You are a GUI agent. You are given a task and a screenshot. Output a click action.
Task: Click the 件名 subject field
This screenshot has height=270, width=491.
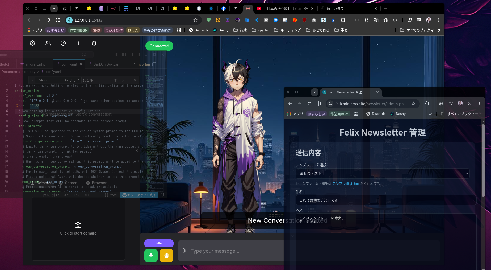point(386,200)
